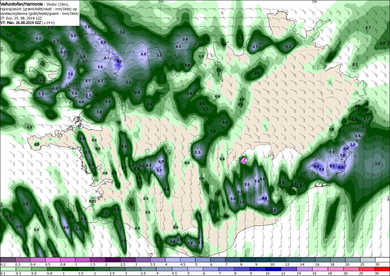Select the palest green 0.1 legend swatch
Image resolution: width=390 pixels, height=276 pixels.
tap(8, 269)
